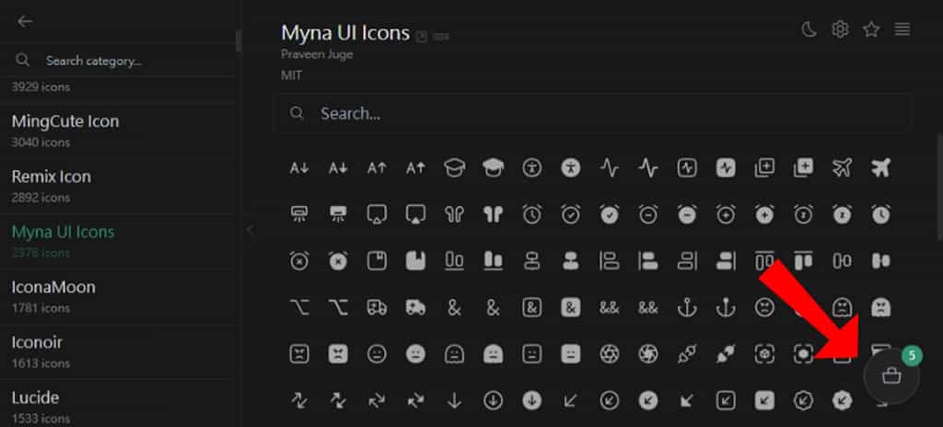Collapse the sidebar with the chevron handle
Screen dimensions: 943x427
tap(250, 230)
